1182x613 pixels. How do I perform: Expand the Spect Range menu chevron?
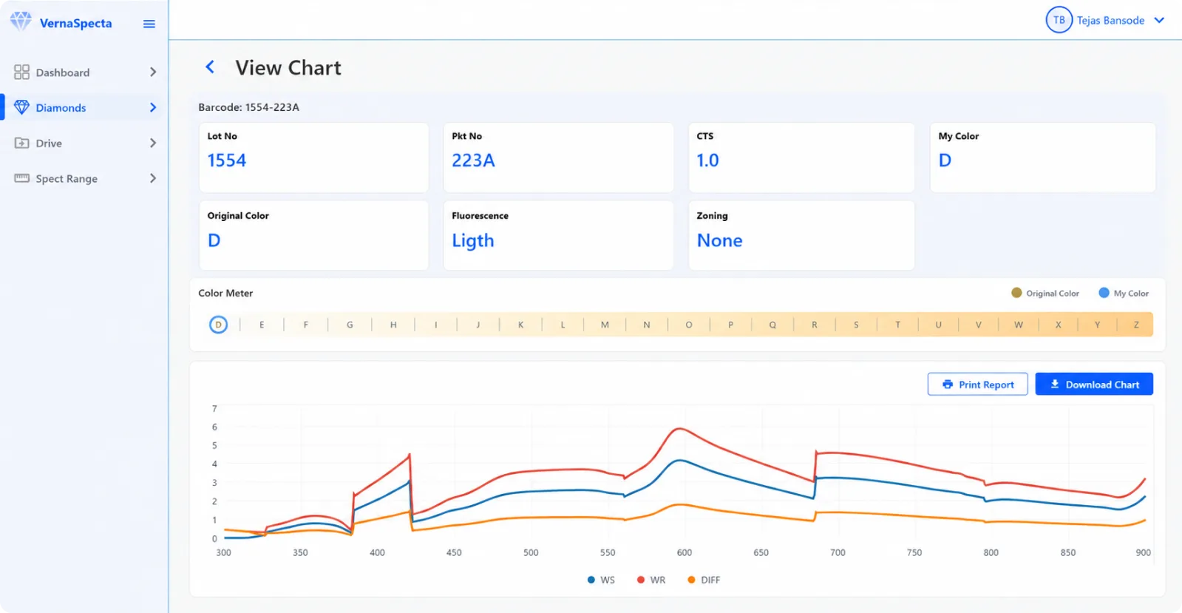tap(153, 178)
